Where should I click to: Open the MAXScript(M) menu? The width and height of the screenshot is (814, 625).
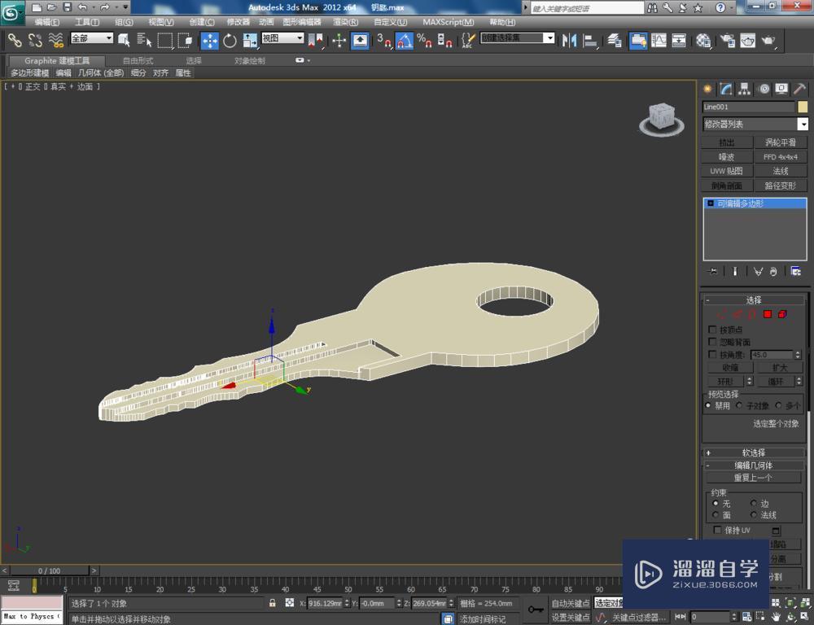[448, 22]
